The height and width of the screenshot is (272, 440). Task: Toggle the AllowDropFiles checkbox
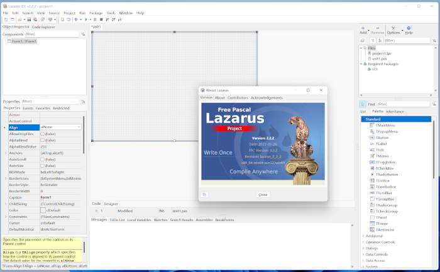[x=43, y=134]
